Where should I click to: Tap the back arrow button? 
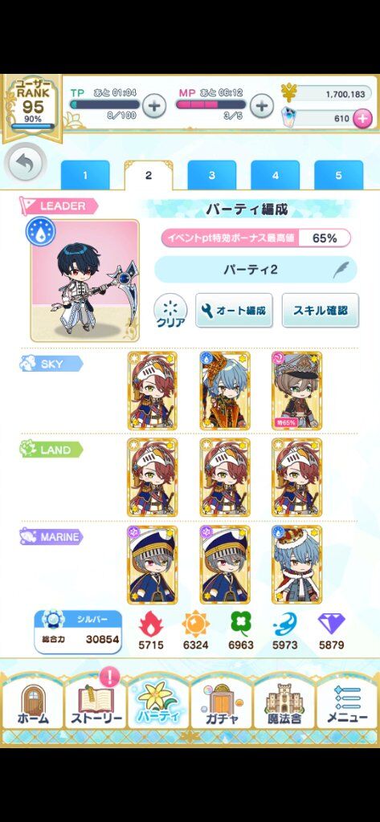22,165
